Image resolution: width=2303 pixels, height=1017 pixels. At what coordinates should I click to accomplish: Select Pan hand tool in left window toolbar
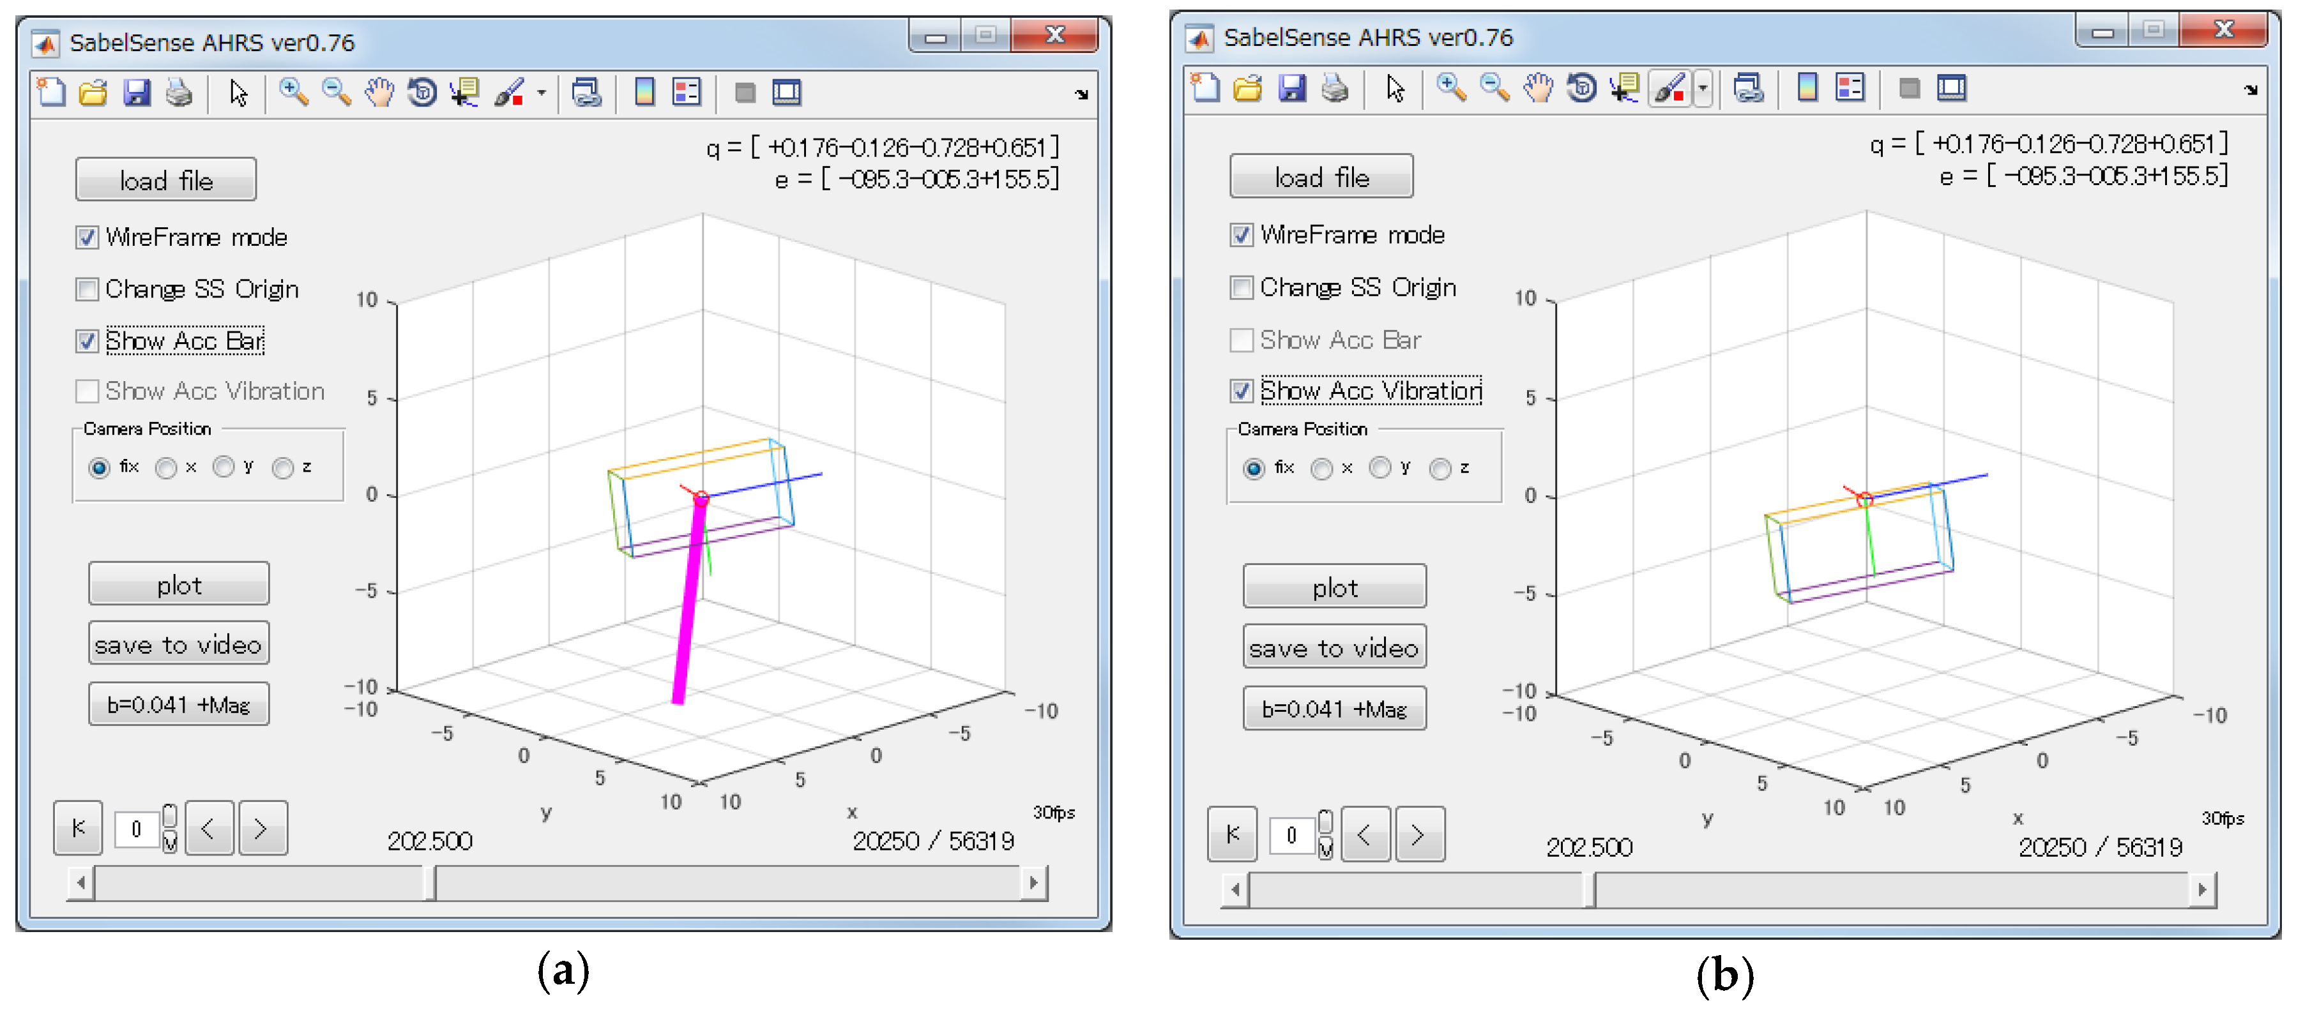pyautogui.click(x=379, y=92)
